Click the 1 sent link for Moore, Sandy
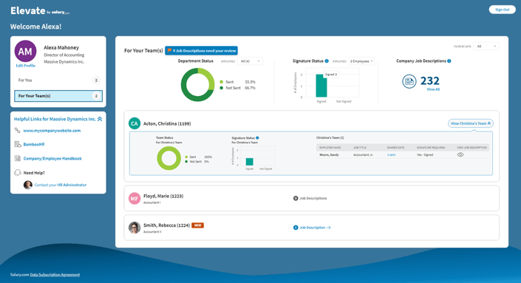 [x=391, y=154]
